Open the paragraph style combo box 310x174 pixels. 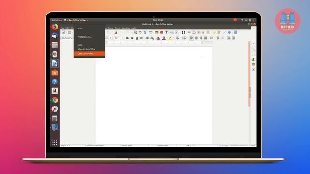(67, 38)
